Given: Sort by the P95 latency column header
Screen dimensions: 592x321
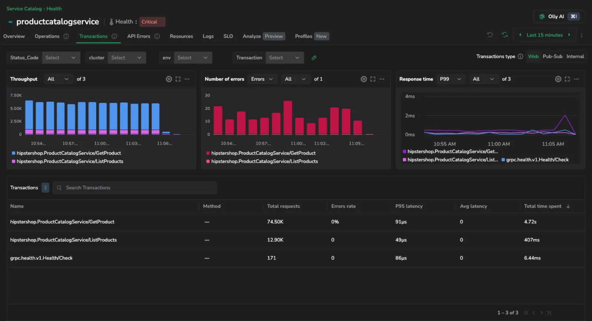Looking at the screenshot, I should coord(409,206).
